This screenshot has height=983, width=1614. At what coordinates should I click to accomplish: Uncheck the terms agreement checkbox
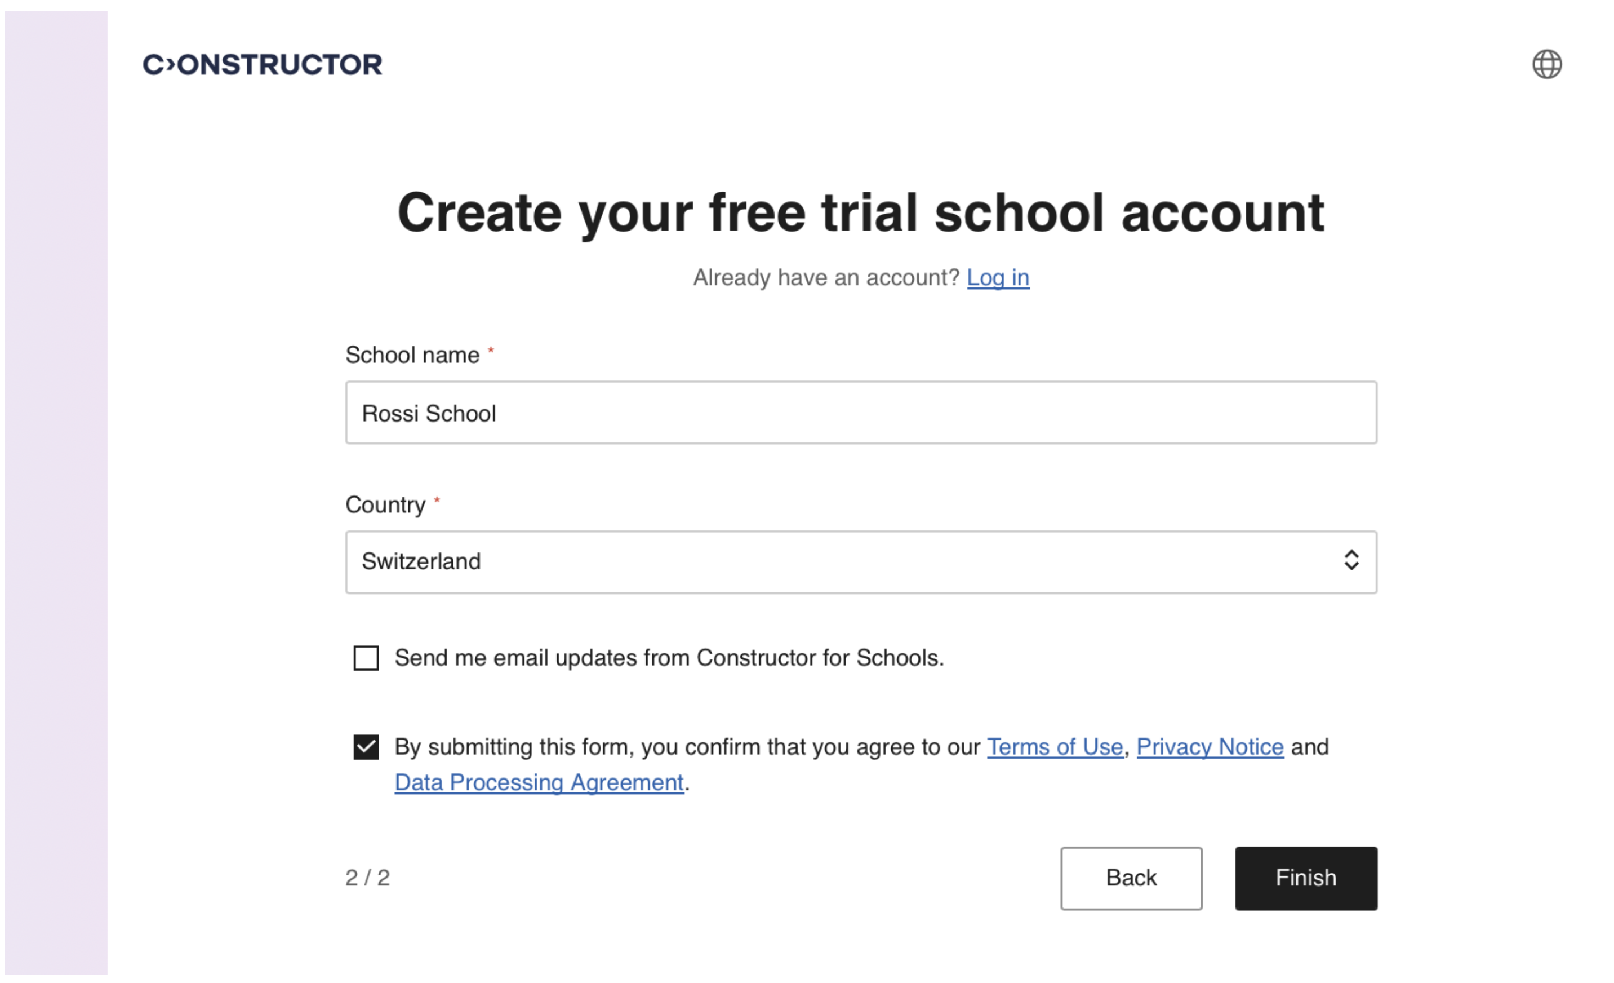tap(366, 747)
